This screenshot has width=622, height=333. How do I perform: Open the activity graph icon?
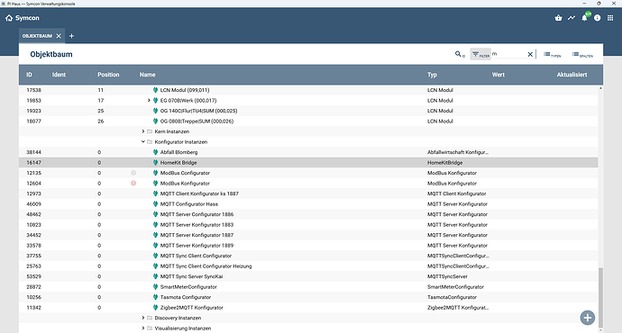coord(572,18)
